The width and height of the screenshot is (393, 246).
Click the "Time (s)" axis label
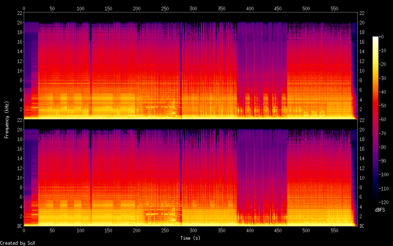(x=190, y=238)
